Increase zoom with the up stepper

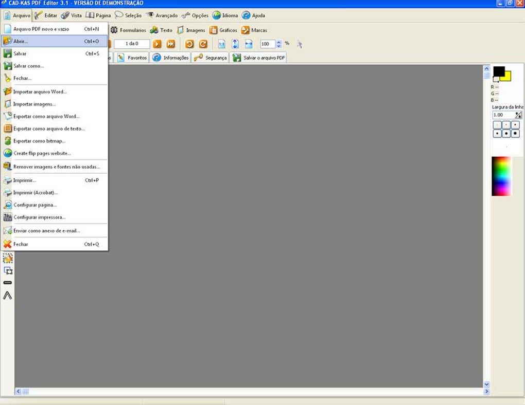278,42
